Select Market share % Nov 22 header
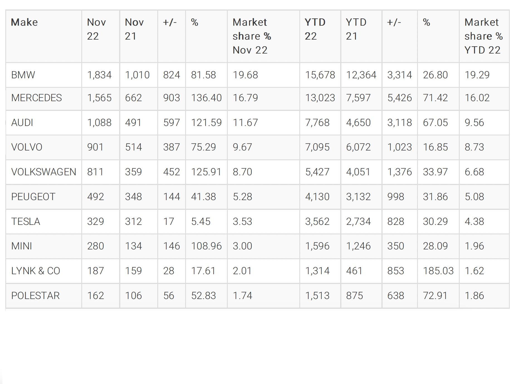524x384 pixels. [252, 36]
